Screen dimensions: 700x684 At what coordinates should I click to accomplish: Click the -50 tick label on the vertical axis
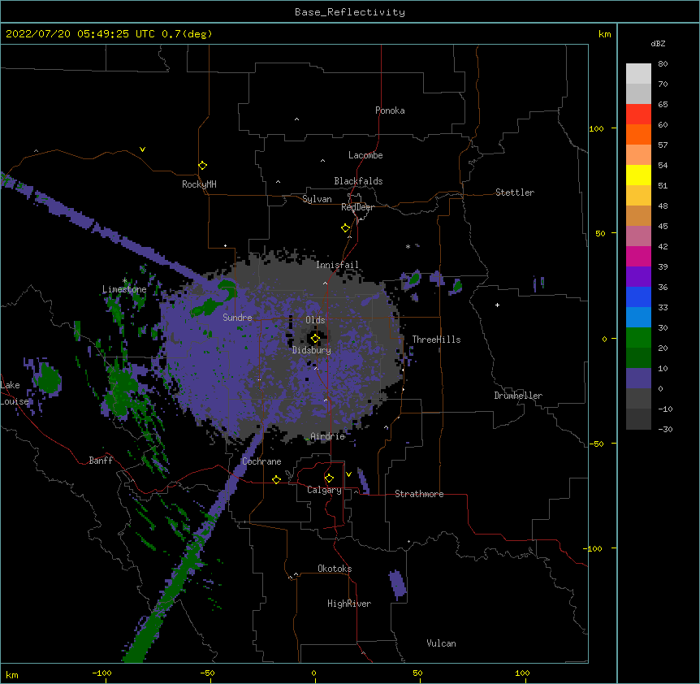[596, 444]
